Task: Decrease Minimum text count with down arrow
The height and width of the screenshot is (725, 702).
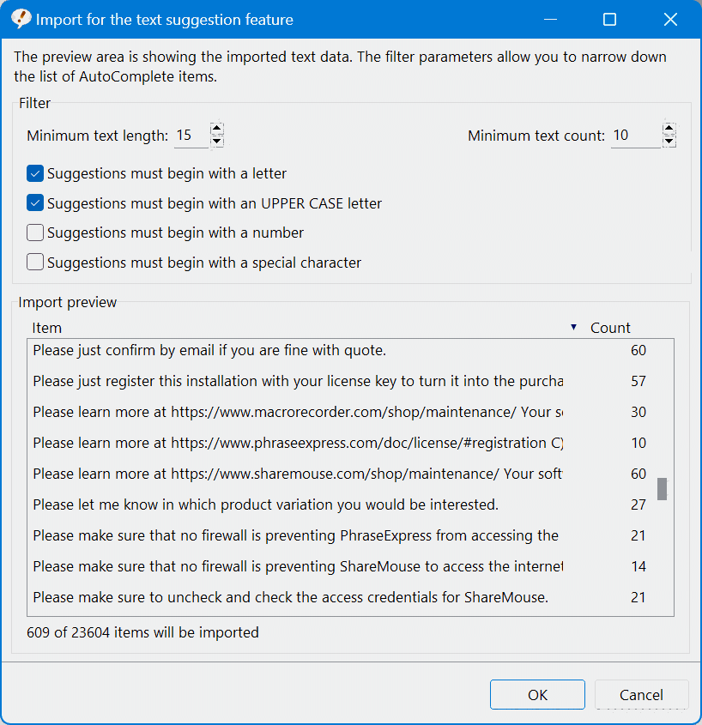Action: tap(669, 140)
